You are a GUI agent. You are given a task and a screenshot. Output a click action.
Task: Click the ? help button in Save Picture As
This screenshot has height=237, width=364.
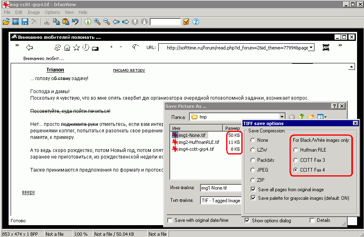334,106
